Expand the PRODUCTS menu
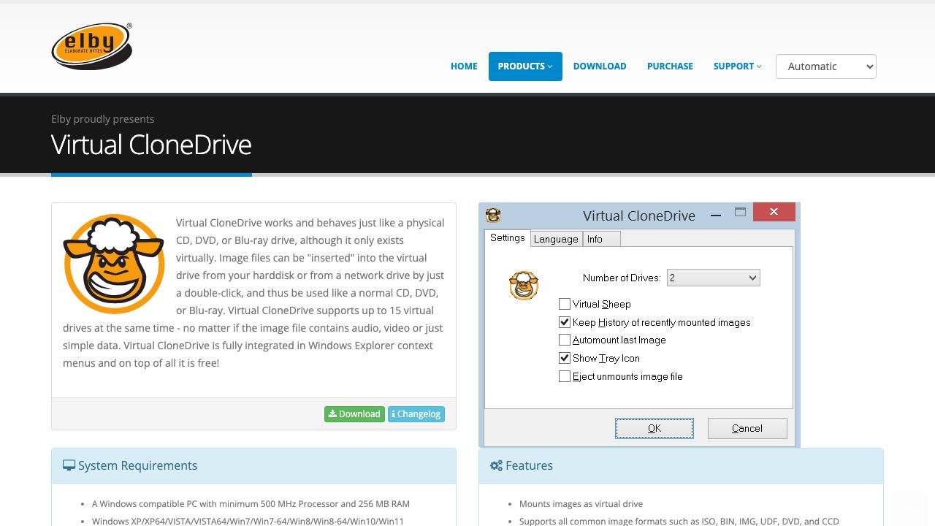Image resolution: width=935 pixels, height=526 pixels. click(525, 66)
